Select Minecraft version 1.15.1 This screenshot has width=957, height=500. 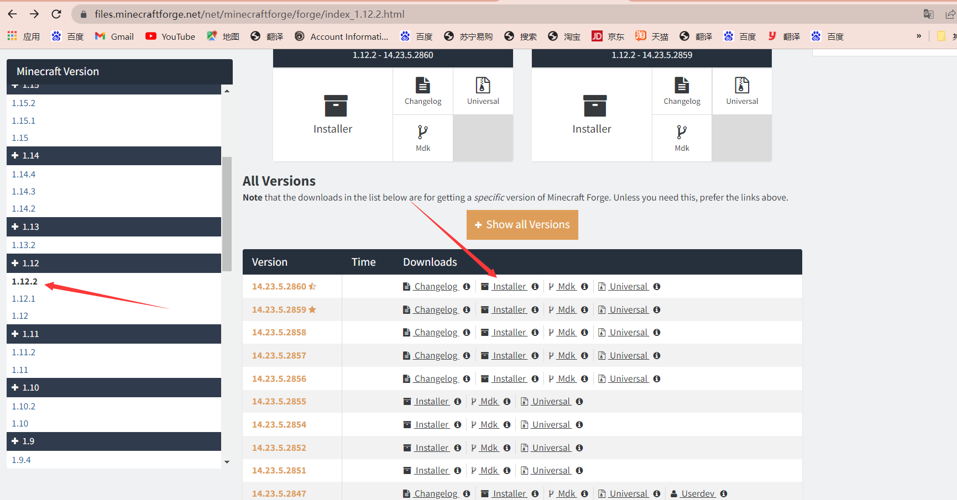(24, 121)
